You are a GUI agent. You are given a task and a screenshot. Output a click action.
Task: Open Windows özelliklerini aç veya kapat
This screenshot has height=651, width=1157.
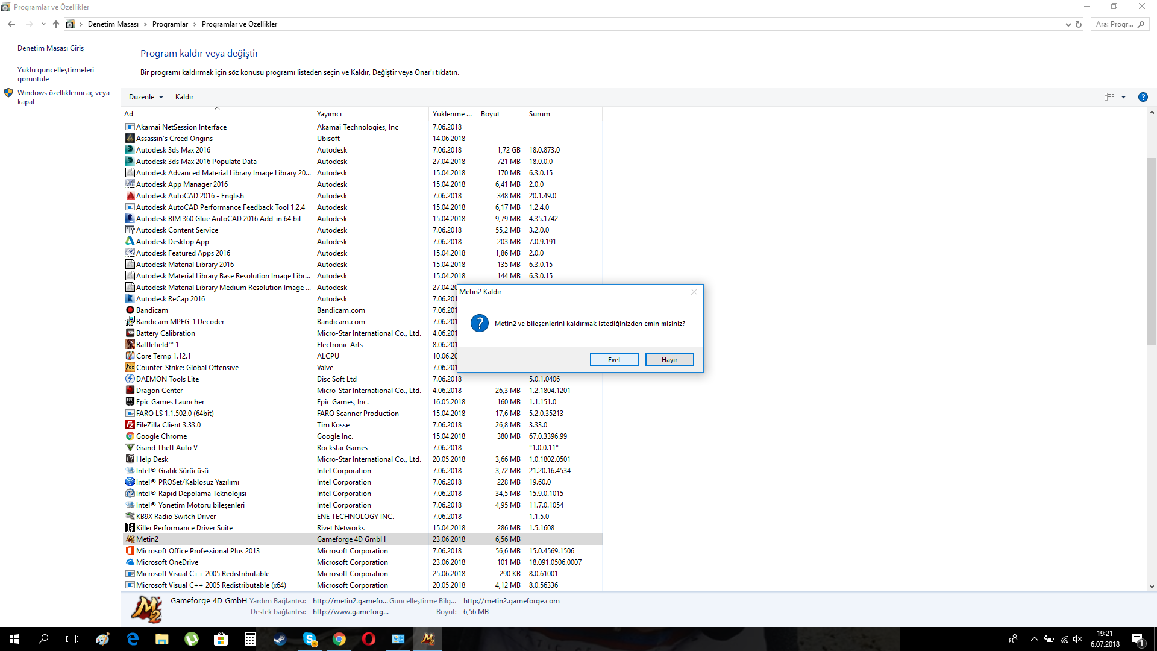[x=63, y=97]
